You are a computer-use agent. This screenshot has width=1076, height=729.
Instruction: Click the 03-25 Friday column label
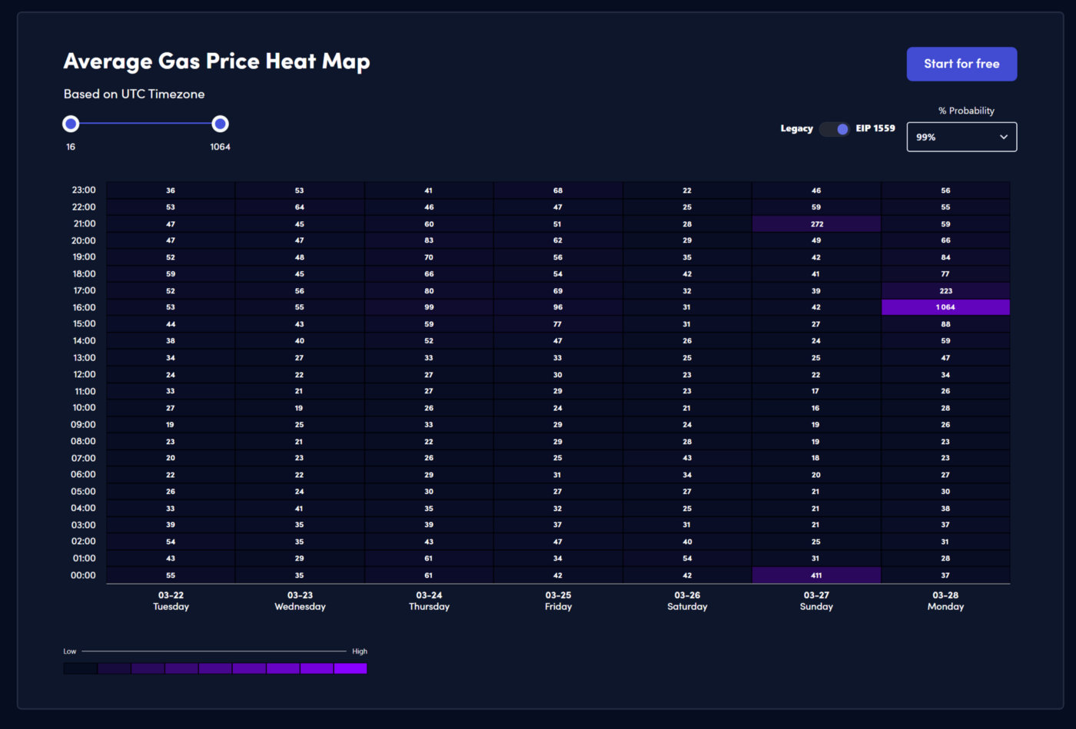[x=558, y=601]
